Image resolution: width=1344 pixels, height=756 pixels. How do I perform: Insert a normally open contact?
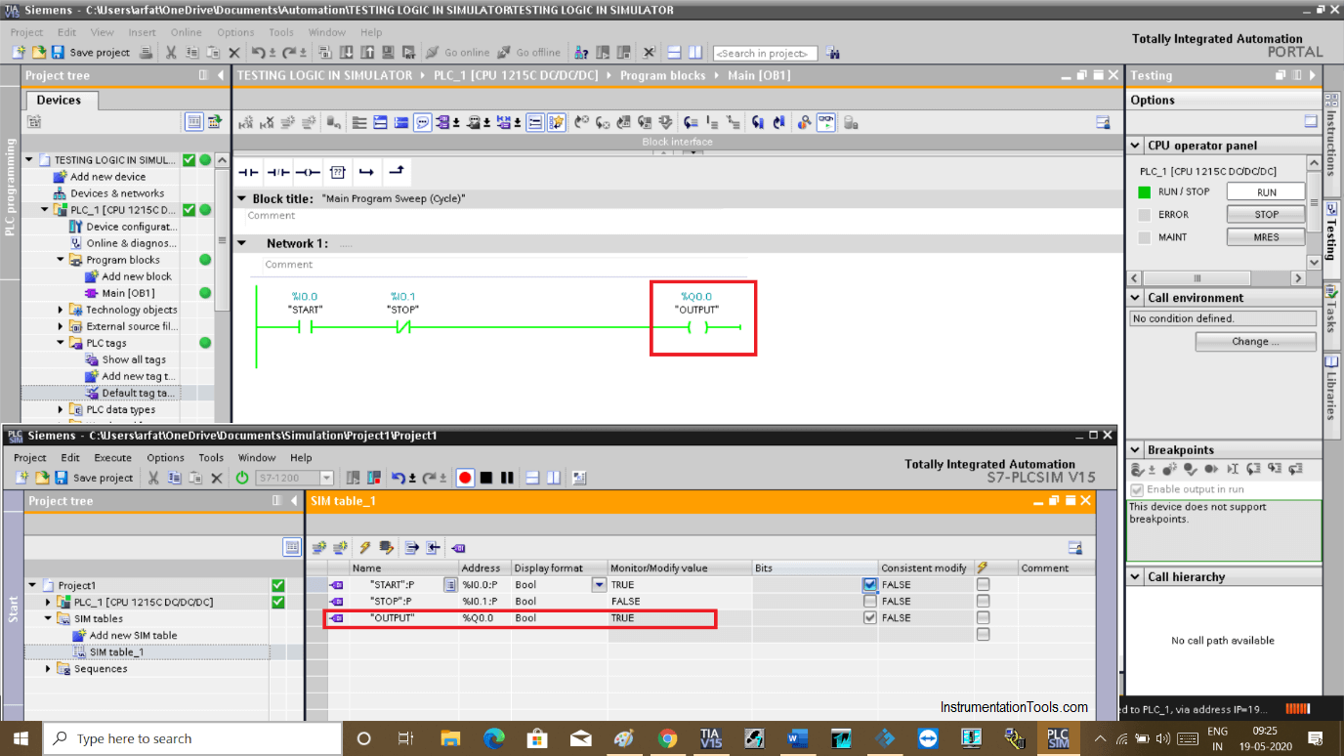coord(249,172)
